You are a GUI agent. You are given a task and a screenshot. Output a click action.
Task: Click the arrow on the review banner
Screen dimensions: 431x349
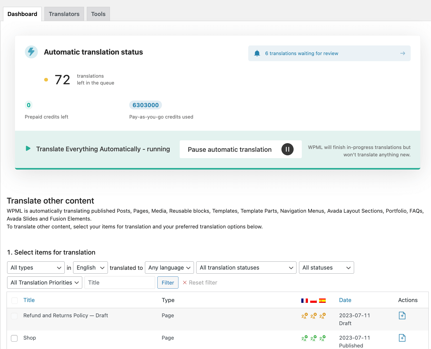[403, 53]
